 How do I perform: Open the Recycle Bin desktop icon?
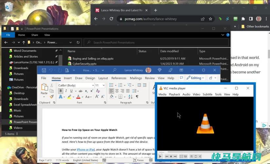click(x=9, y=9)
